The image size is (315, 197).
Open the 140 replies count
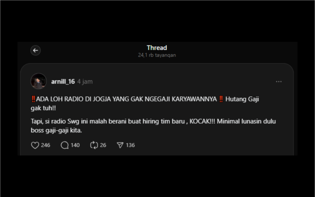75,145
